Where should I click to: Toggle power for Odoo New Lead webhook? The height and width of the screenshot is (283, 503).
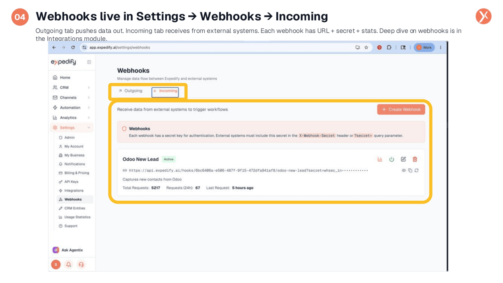(391, 159)
